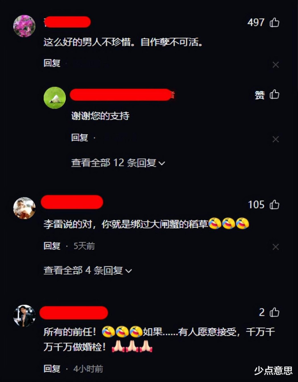Image resolution: width=298 pixels, height=382 pixels.
Task: Dismiss the '谢谢您的支持' reply with its X
Action: (276, 139)
